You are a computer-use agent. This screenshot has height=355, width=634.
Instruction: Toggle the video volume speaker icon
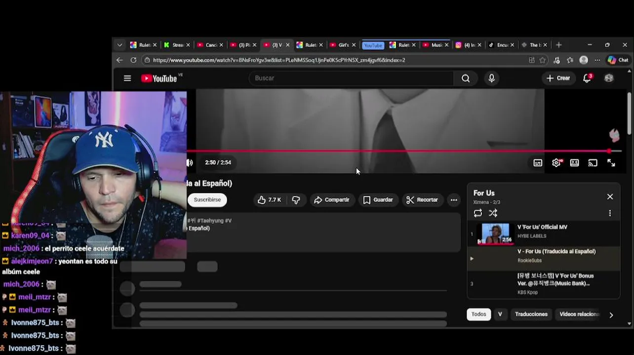pyautogui.click(x=190, y=163)
